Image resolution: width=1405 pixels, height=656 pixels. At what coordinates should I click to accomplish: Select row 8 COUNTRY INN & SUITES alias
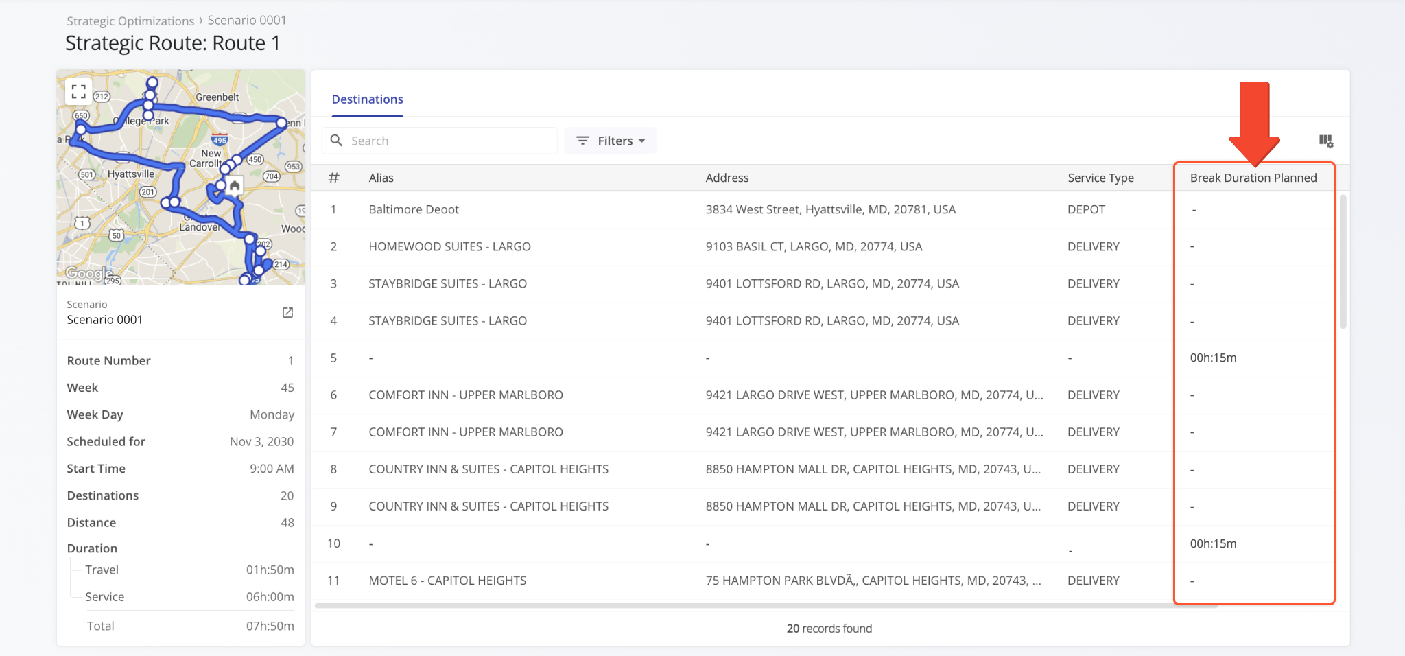(x=488, y=469)
